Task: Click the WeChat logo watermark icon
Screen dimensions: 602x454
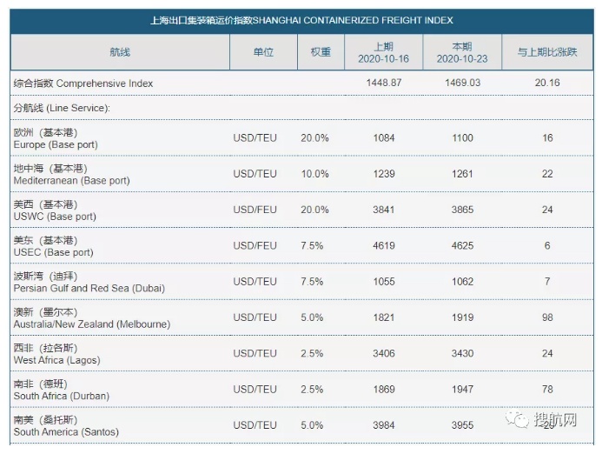Action: pos(519,420)
